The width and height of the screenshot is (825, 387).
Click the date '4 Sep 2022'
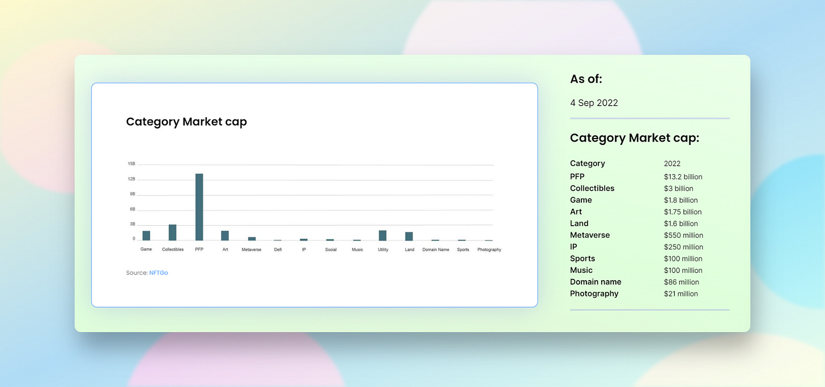coord(594,103)
